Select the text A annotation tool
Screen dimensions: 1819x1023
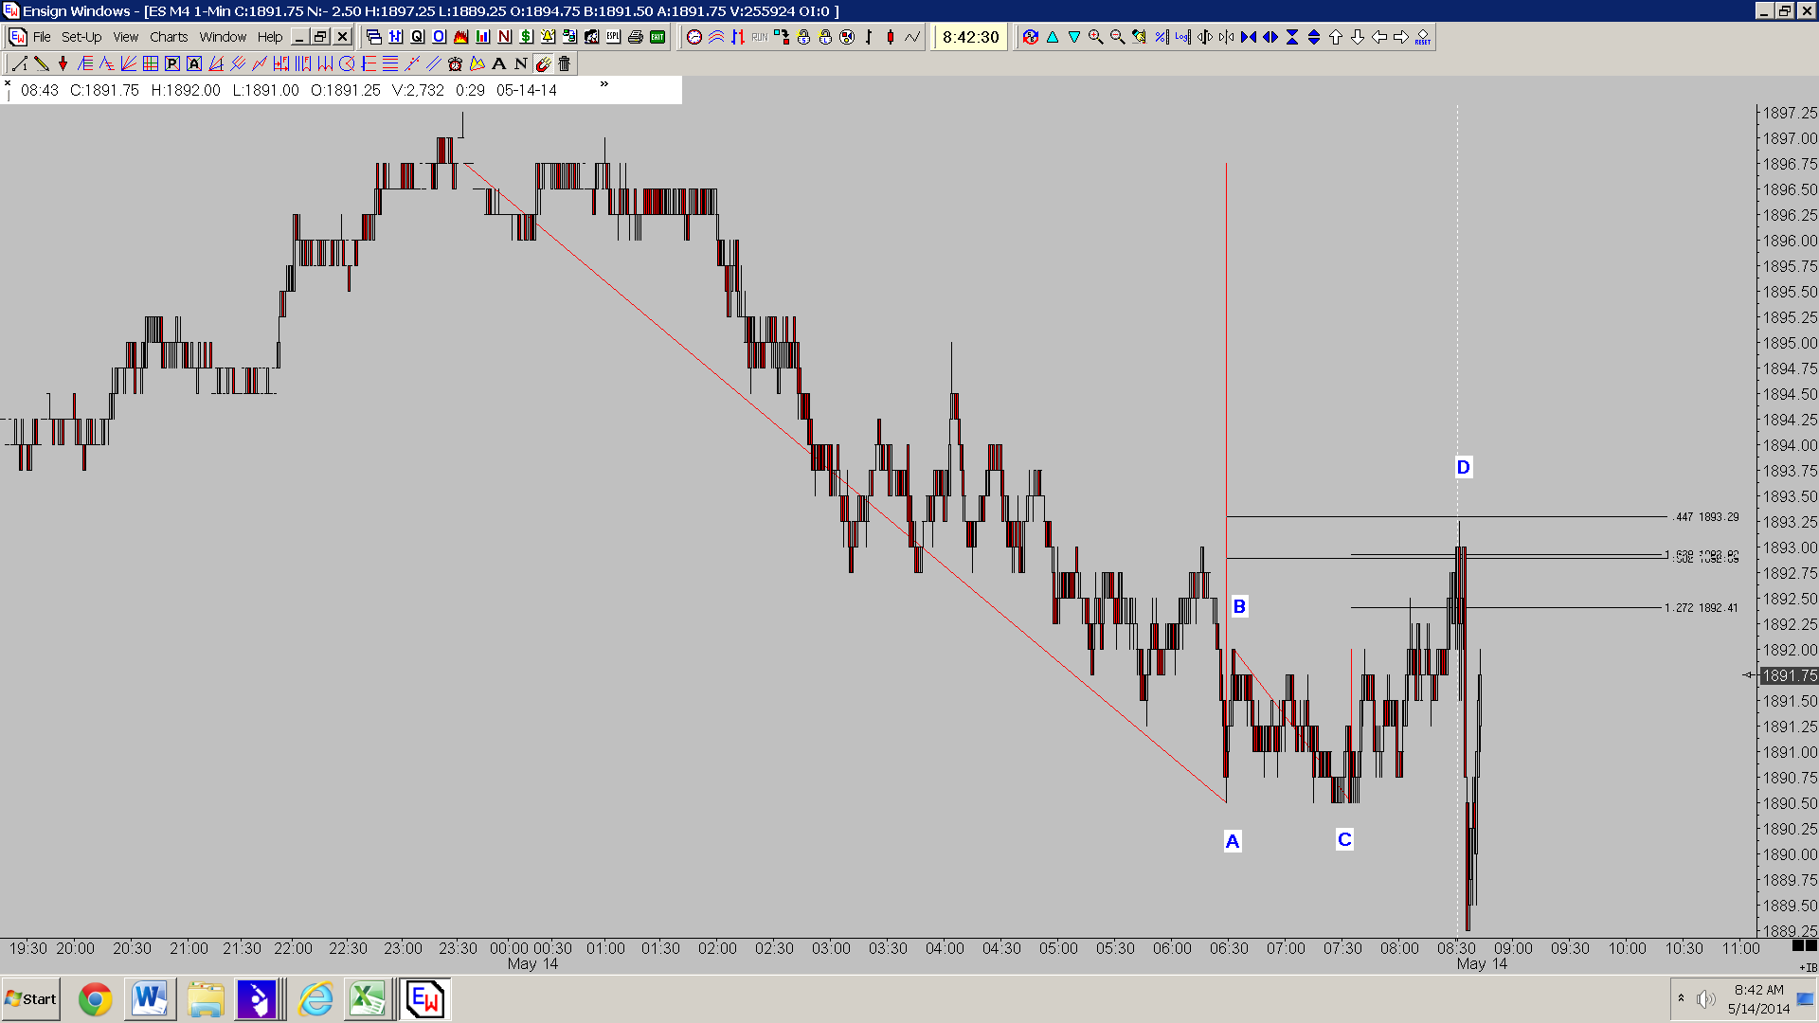[x=499, y=63]
